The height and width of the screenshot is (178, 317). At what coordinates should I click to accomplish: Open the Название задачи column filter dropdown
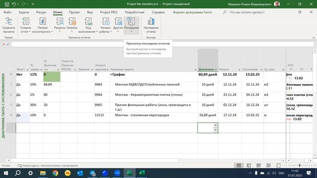click(x=195, y=70)
